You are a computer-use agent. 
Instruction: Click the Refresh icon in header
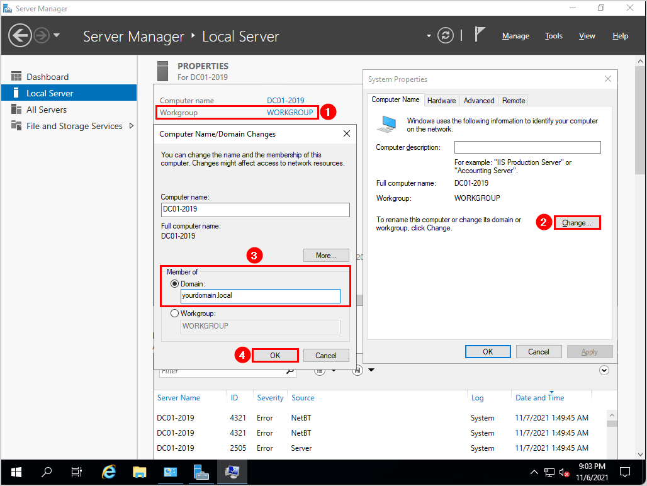pyautogui.click(x=445, y=35)
